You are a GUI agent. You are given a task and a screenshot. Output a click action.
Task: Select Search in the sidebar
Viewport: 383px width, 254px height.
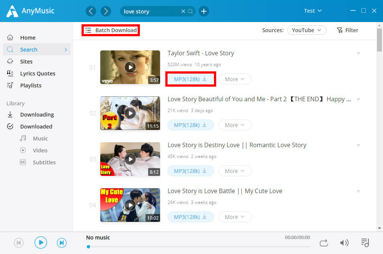pyautogui.click(x=37, y=50)
